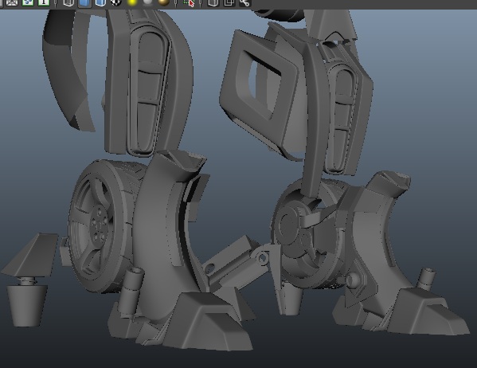Switch viewport to wireframe cube display
The height and width of the screenshot is (368, 477).
(x=68, y=2)
